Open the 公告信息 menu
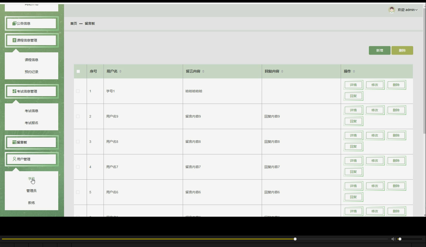This screenshot has height=247, width=426. click(31, 23)
